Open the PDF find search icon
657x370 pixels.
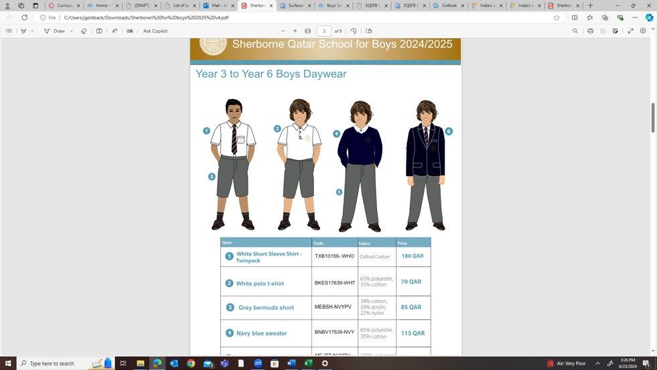[x=575, y=31]
